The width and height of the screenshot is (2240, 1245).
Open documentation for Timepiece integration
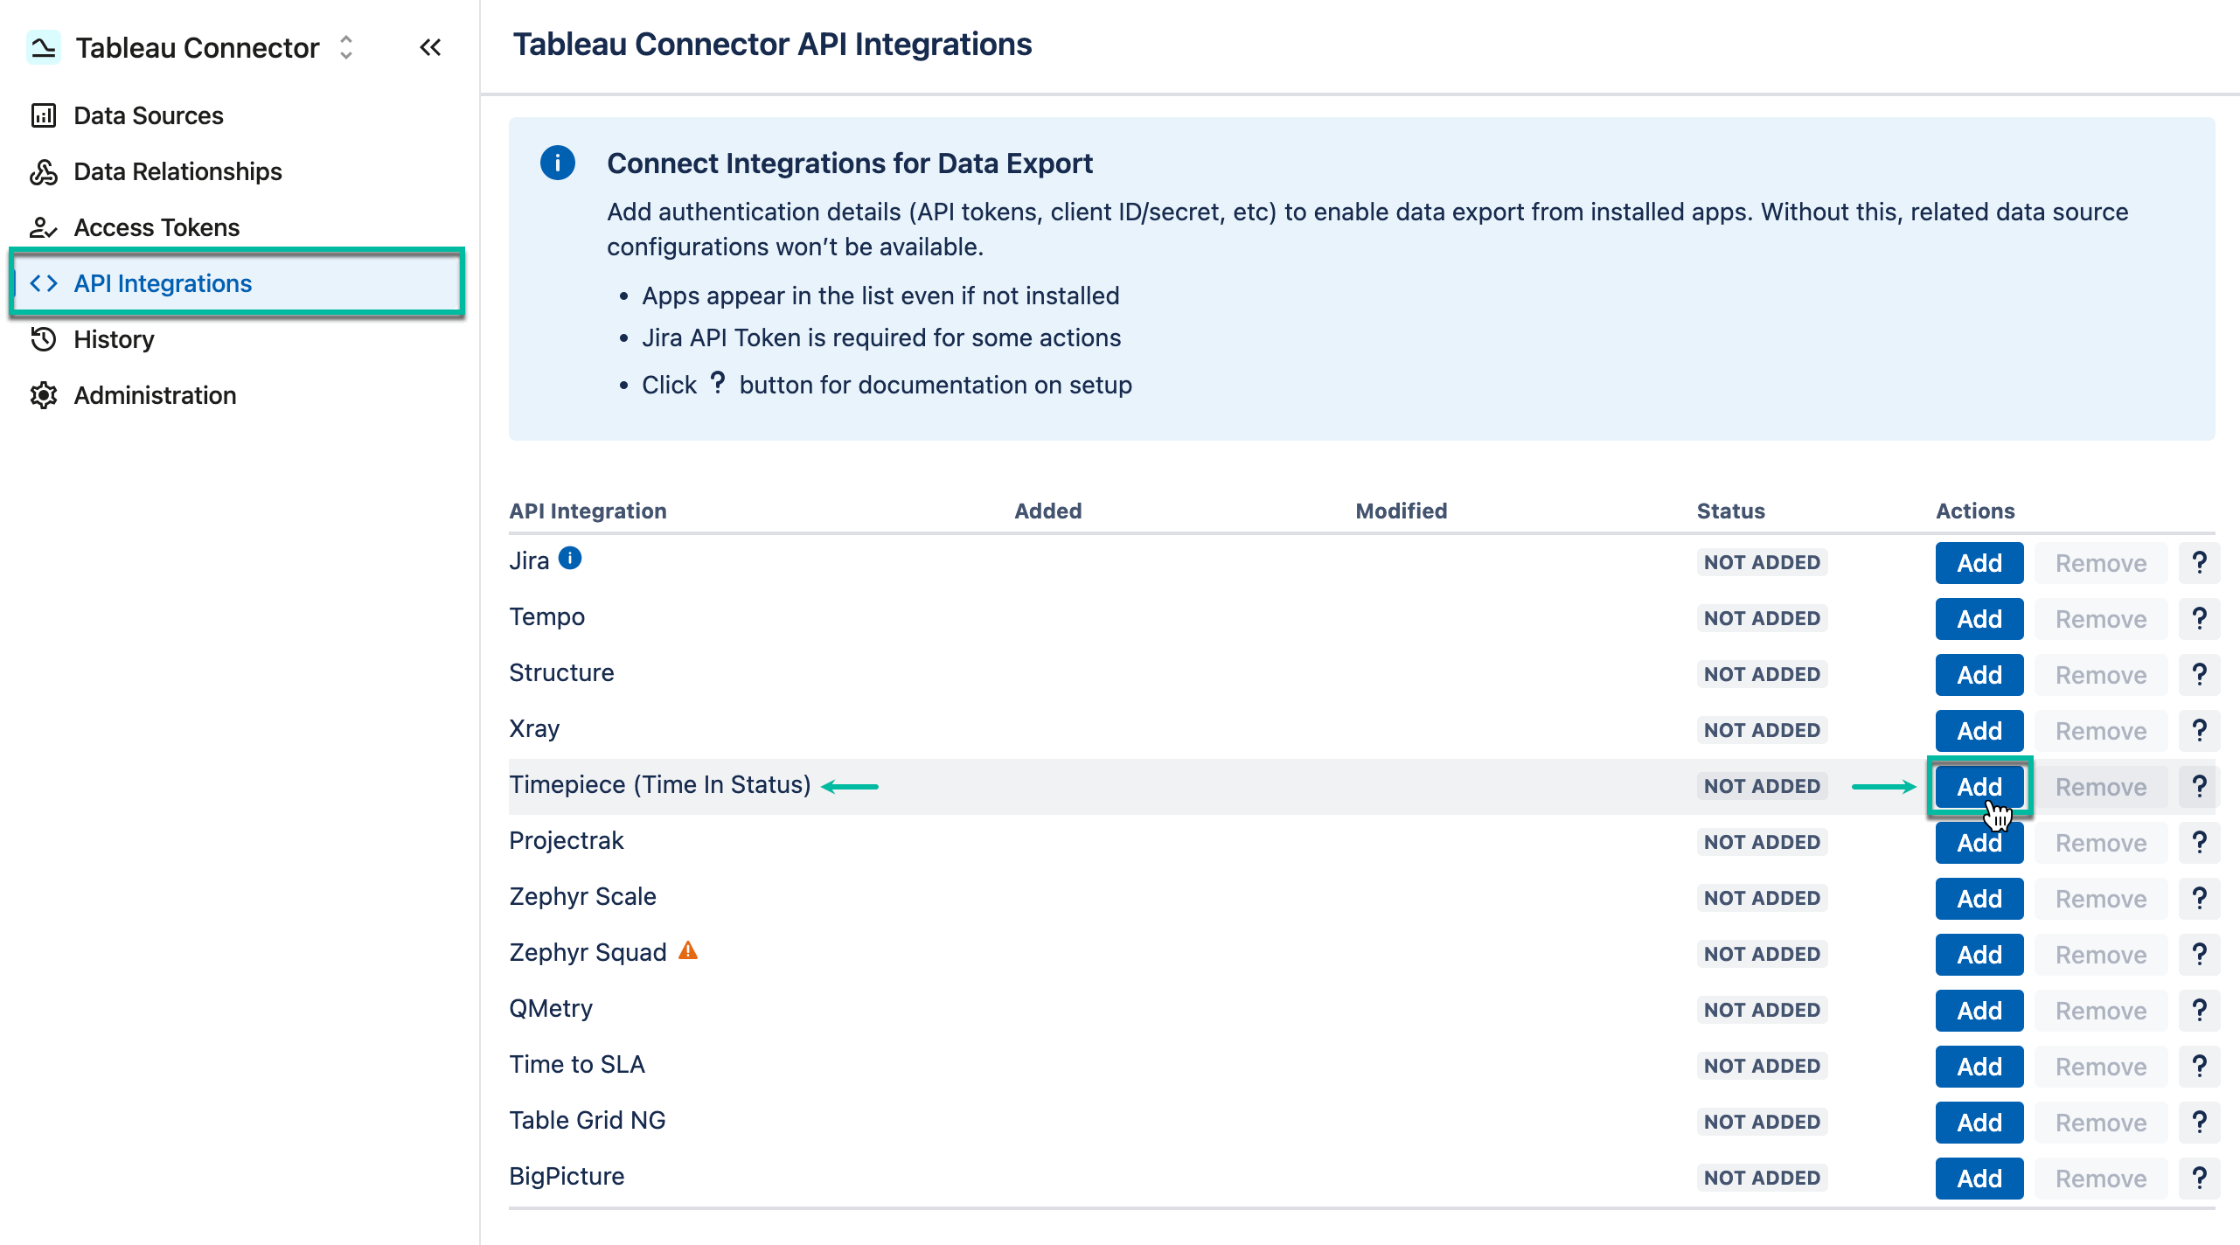pyautogui.click(x=2200, y=786)
